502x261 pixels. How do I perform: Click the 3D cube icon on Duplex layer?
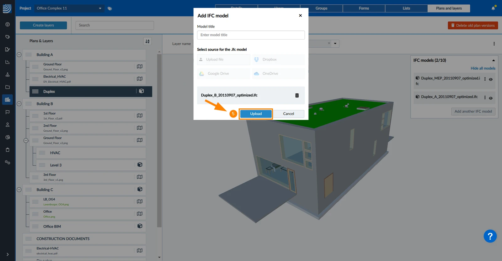click(x=142, y=91)
